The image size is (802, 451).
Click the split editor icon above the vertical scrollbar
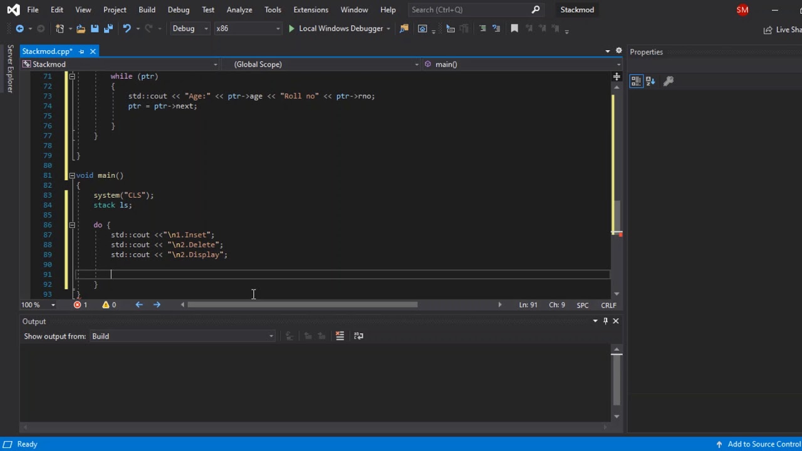(617, 76)
